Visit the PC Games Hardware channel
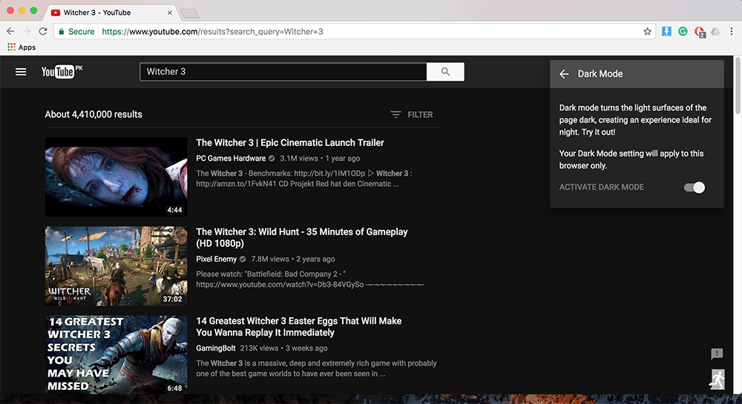This screenshot has height=404, width=742. pyautogui.click(x=231, y=159)
